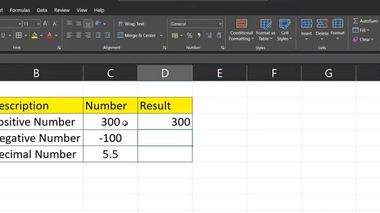Open underline style dropdown arrow
Viewport: 380px width, 213px height.
click(x=10, y=35)
